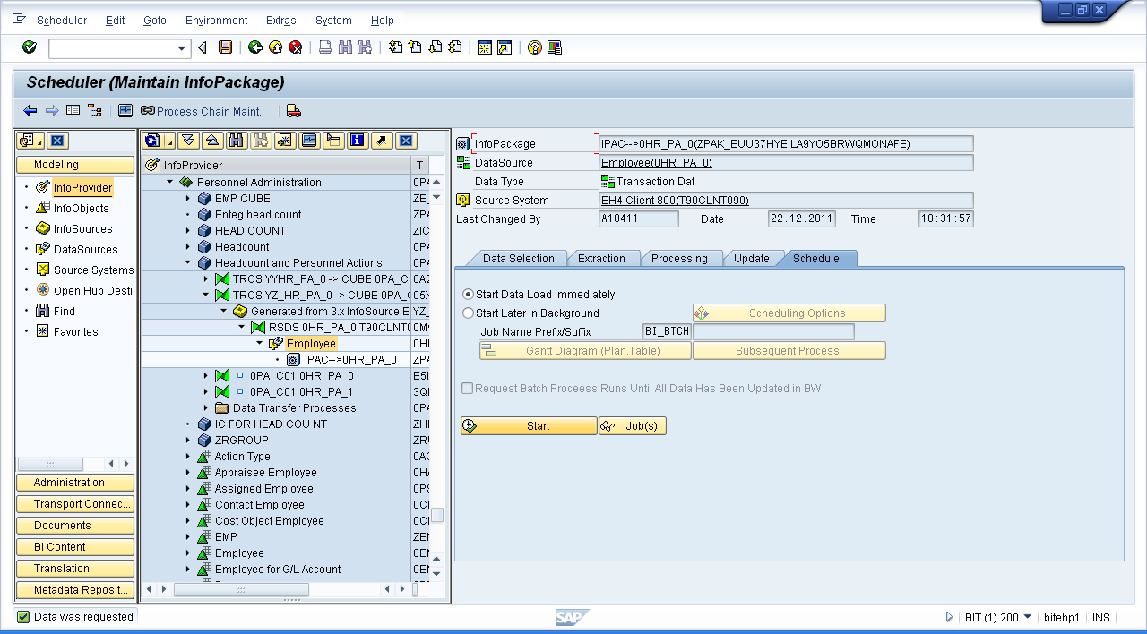Open the Transport Connection section
This screenshot has height=634, width=1147.
[75, 504]
